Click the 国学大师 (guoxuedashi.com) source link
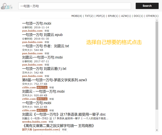Screen dimensions: 162x135 pos(41,130)
